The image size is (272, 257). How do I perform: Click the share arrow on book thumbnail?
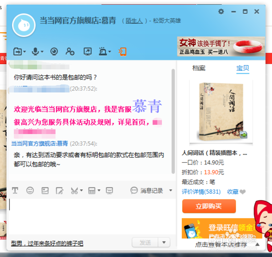pos(243,135)
